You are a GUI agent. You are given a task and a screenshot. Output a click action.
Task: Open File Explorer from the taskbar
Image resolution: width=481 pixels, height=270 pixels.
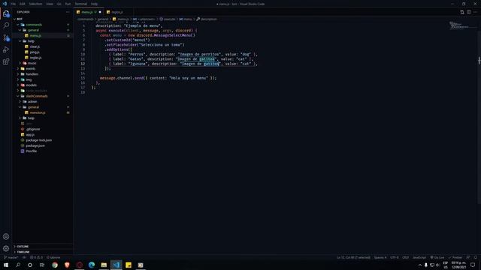(x=104, y=265)
